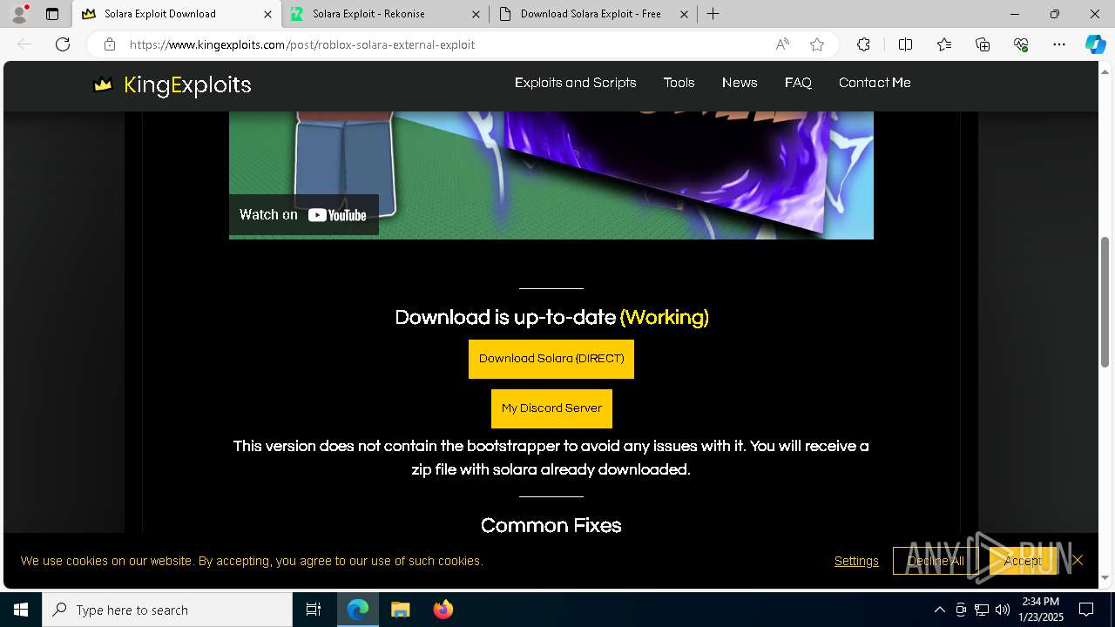The width and height of the screenshot is (1115, 627).
Task: View site information lock icon
Action: [109, 44]
